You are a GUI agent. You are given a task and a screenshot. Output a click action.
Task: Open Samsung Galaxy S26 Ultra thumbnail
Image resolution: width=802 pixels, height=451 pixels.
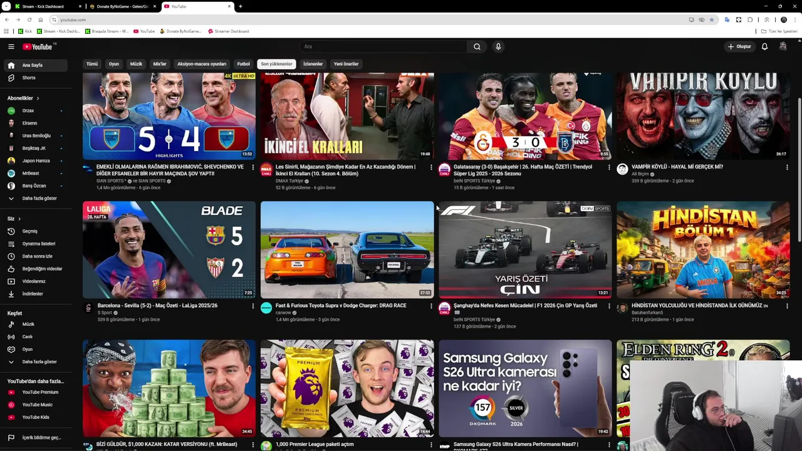pyautogui.click(x=525, y=388)
